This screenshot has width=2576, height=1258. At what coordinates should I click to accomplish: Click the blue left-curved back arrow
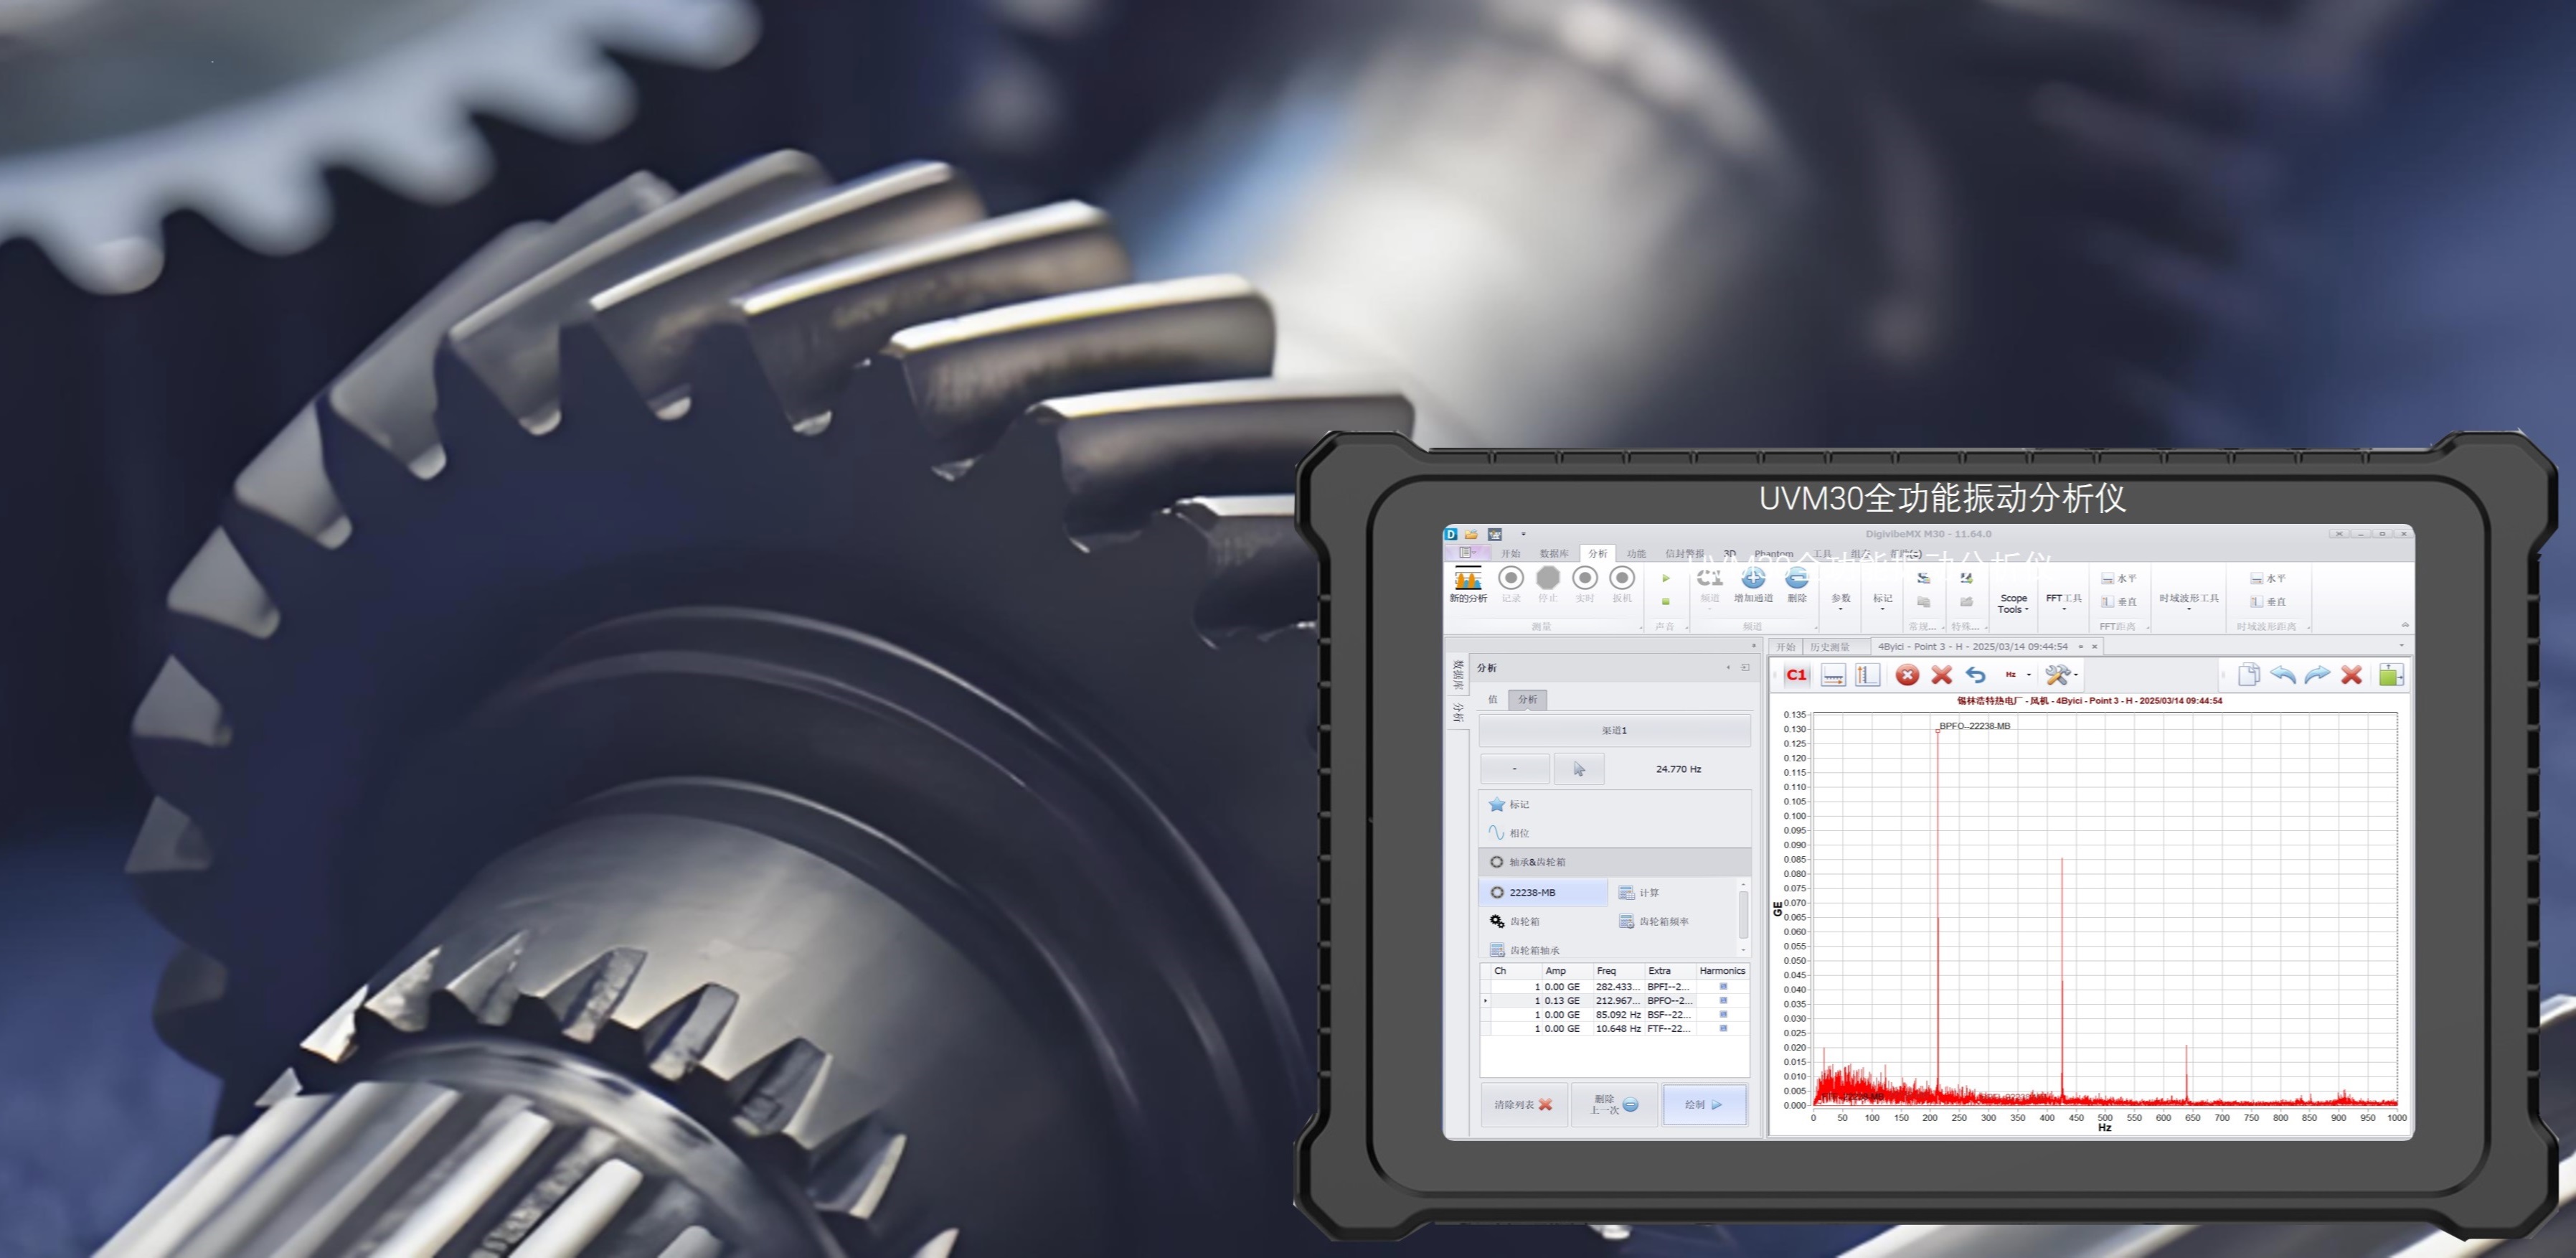2283,675
